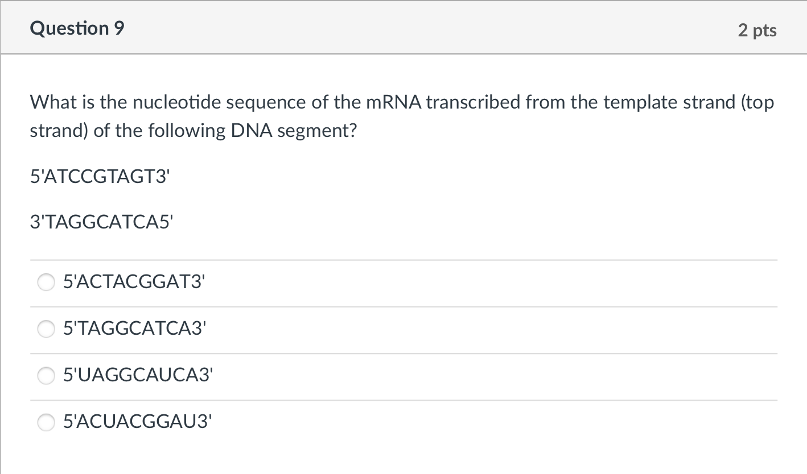Click the gray question header bar
This screenshot has height=474, width=807.
tap(403, 27)
